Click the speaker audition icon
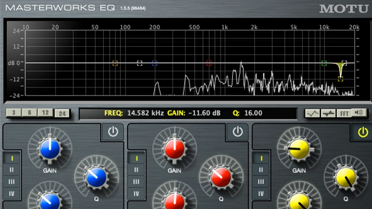Image resolution: width=372 pixels, height=209 pixels. click(x=359, y=112)
